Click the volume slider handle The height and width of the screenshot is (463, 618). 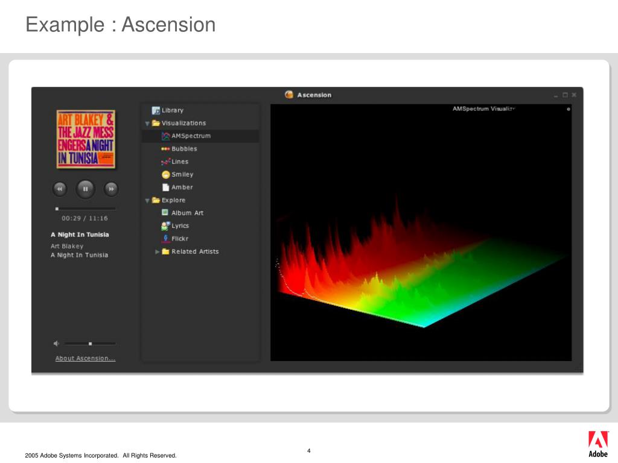pyautogui.click(x=91, y=344)
